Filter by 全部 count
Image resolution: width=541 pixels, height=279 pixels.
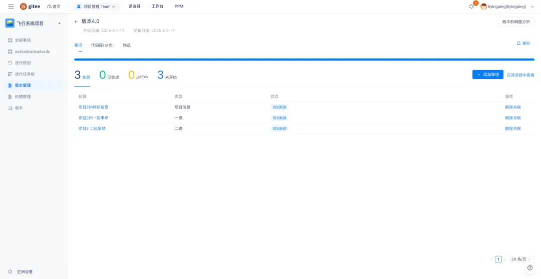[82, 75]
